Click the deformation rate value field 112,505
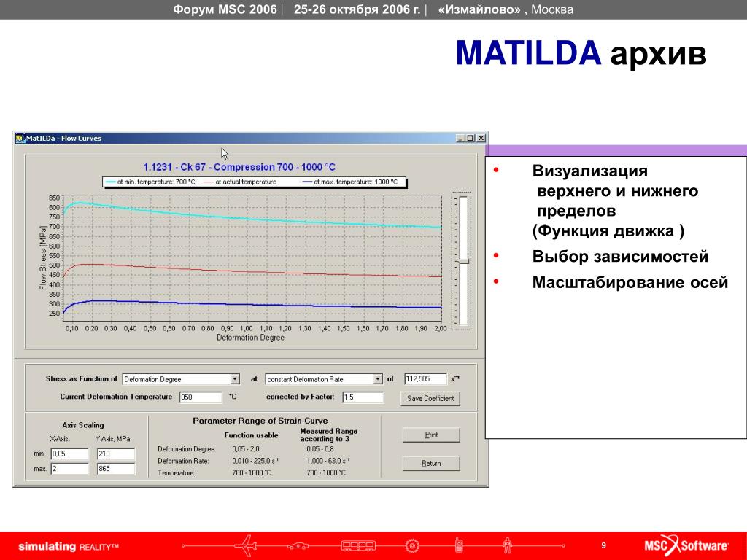747x560 pixels. click(x=425, y=379)
